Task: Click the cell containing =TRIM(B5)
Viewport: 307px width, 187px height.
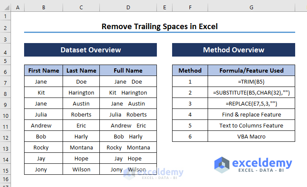Action: pyautogui.click(x=252, y=82)
